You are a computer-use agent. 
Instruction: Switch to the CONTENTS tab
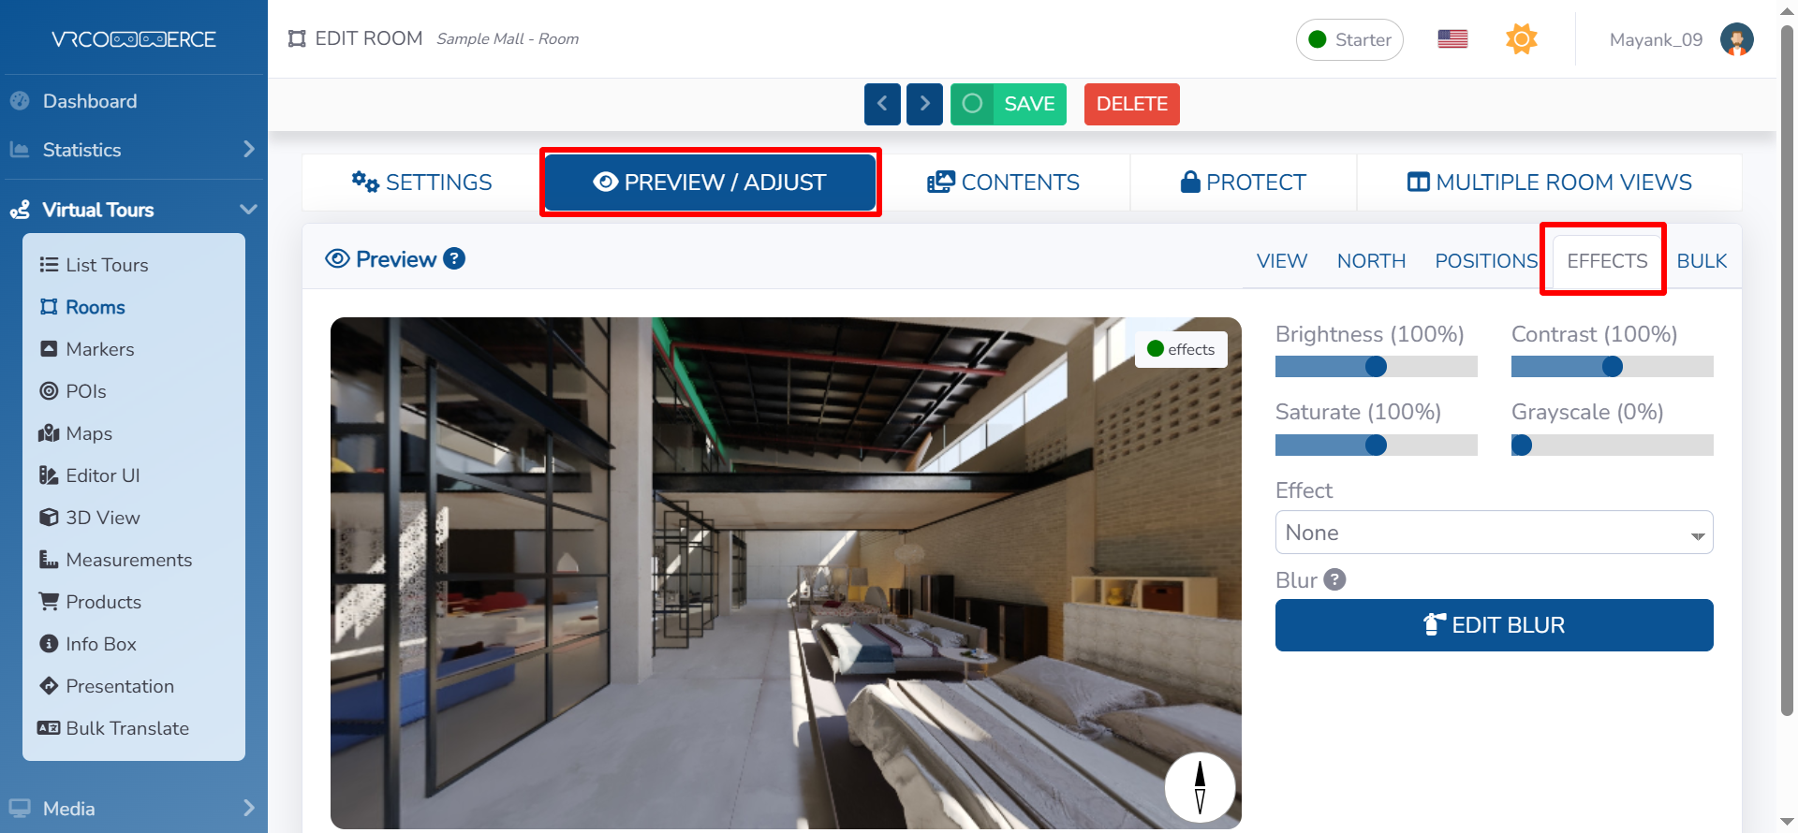(x=1005, y=183)
